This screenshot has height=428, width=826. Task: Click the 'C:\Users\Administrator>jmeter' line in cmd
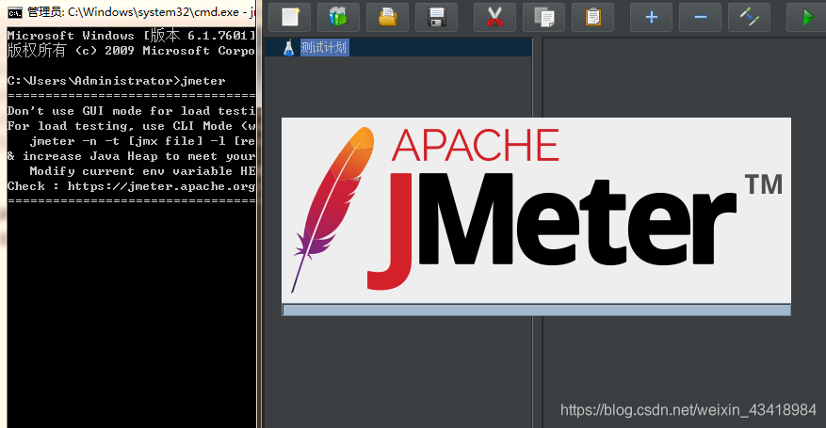pos(117,81)
